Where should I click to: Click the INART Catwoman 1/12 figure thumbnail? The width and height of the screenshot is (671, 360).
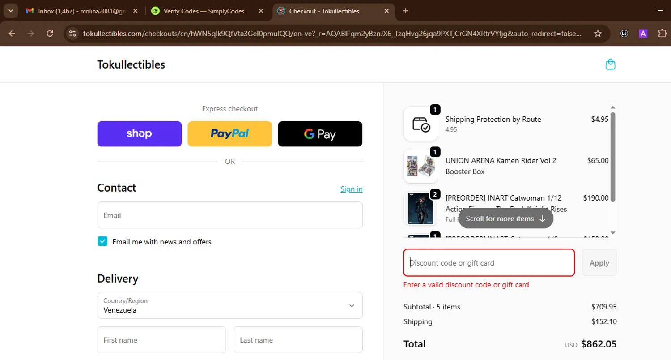point(421,208)
